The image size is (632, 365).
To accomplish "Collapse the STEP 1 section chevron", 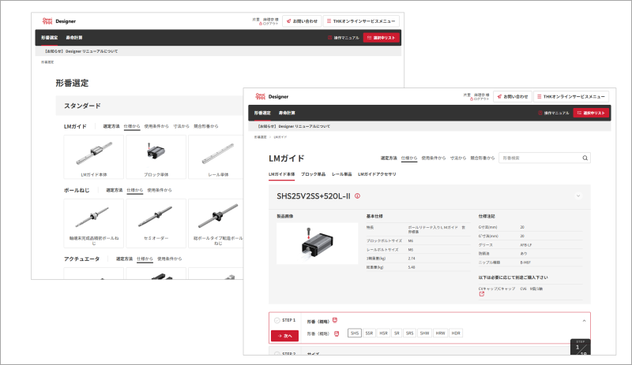I will [584, 320].
